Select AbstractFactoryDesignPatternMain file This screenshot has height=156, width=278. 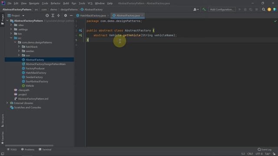point(46,64)
